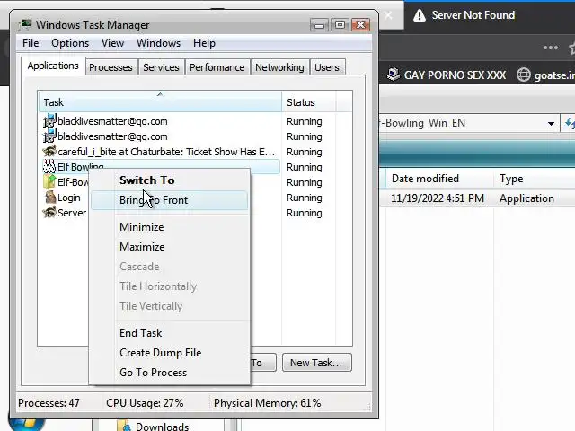Click the Status column header
This screenshot has width=575, height=431.
(x=308, y=102)
